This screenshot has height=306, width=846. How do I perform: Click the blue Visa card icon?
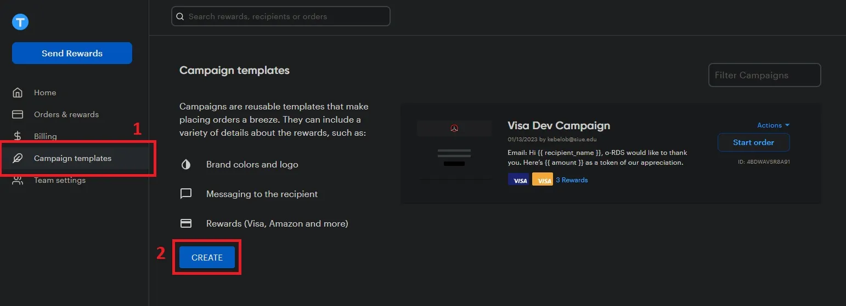click(518, 180)
